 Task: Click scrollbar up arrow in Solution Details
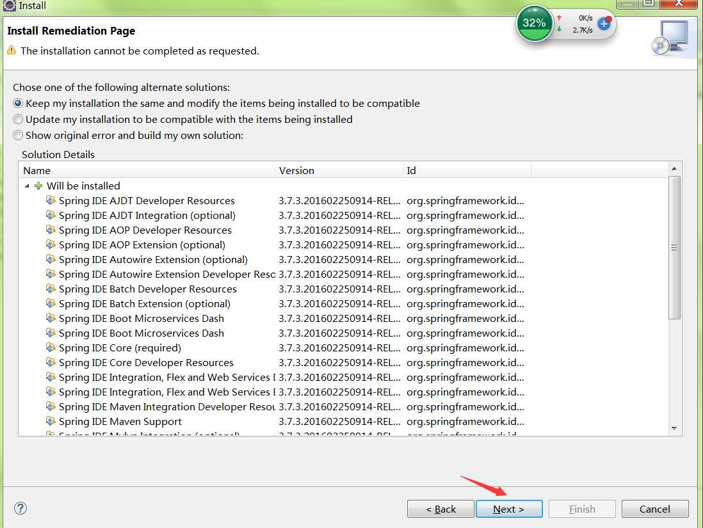tap(674, 169)
